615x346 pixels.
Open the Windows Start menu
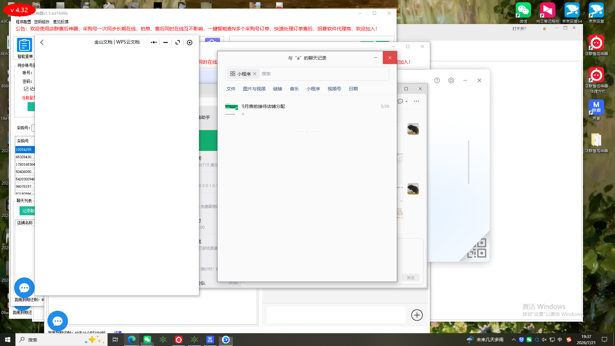pyautogui.click(x=8, y=340)
